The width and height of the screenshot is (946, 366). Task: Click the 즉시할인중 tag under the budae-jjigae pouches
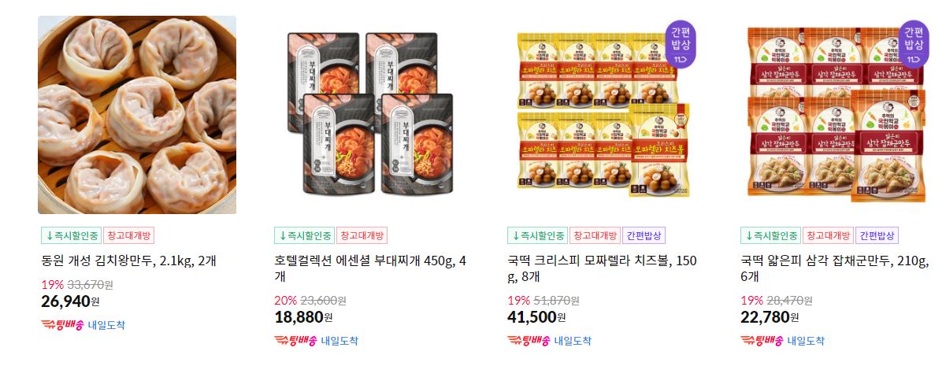pos(304,235)
